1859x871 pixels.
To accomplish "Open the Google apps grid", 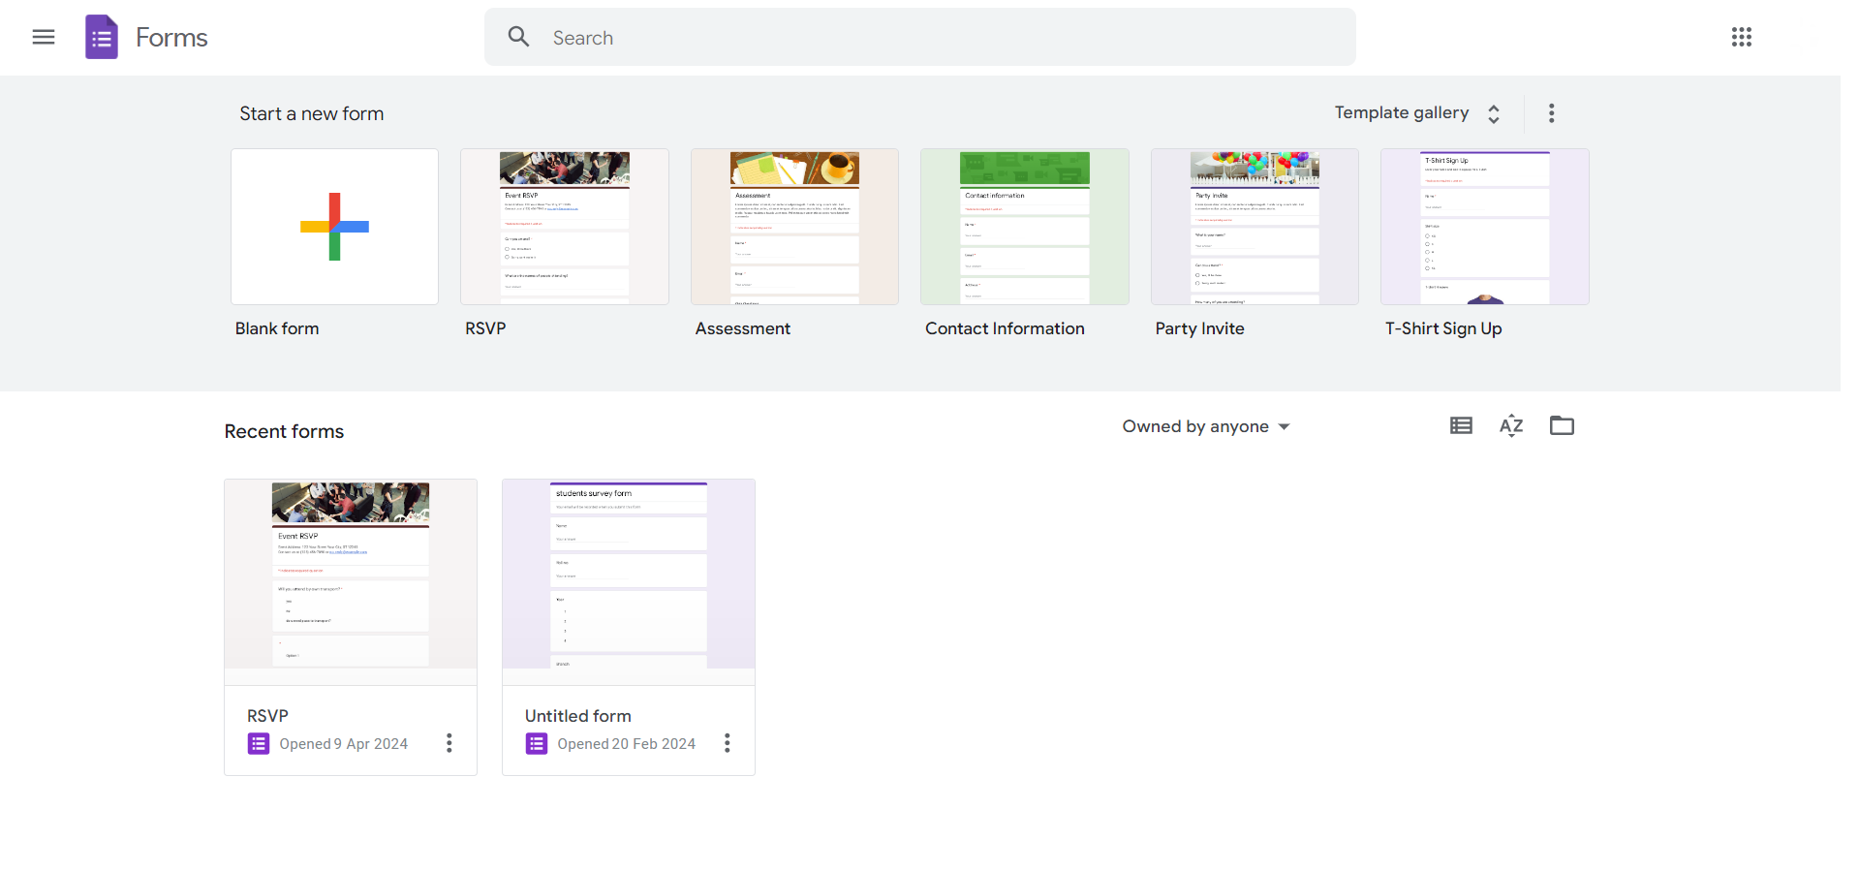I will coord(1742,37).
